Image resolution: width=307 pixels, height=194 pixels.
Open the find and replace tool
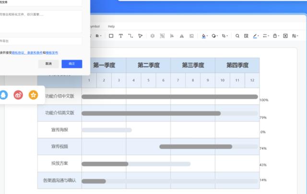click(246, 36)
